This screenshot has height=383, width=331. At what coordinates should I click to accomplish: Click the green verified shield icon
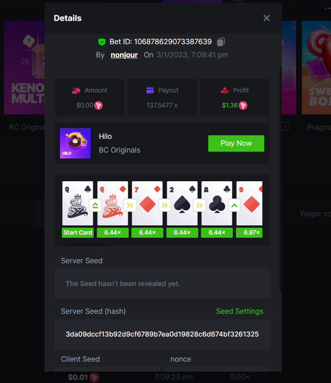pos(102,42)
